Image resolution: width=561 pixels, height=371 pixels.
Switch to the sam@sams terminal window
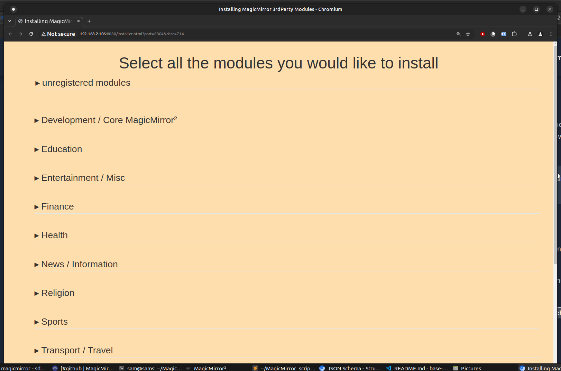coord(151,368)
